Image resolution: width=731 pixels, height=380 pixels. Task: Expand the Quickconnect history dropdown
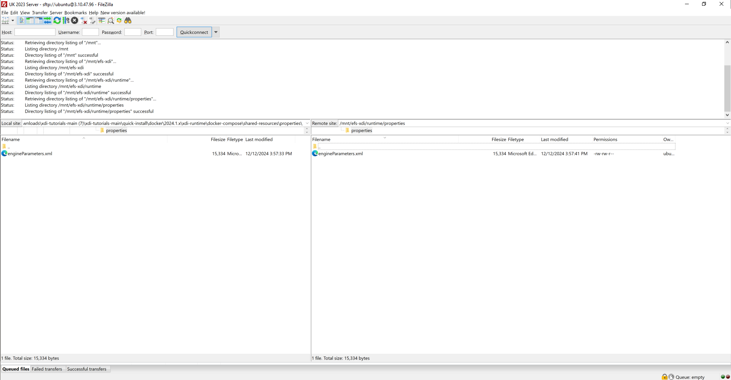[x=216, y=32]
